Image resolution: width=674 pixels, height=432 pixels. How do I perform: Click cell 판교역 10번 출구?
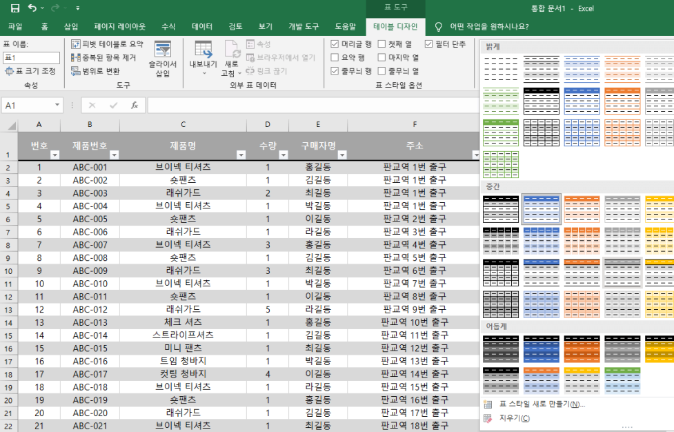[x=415, y=322]
